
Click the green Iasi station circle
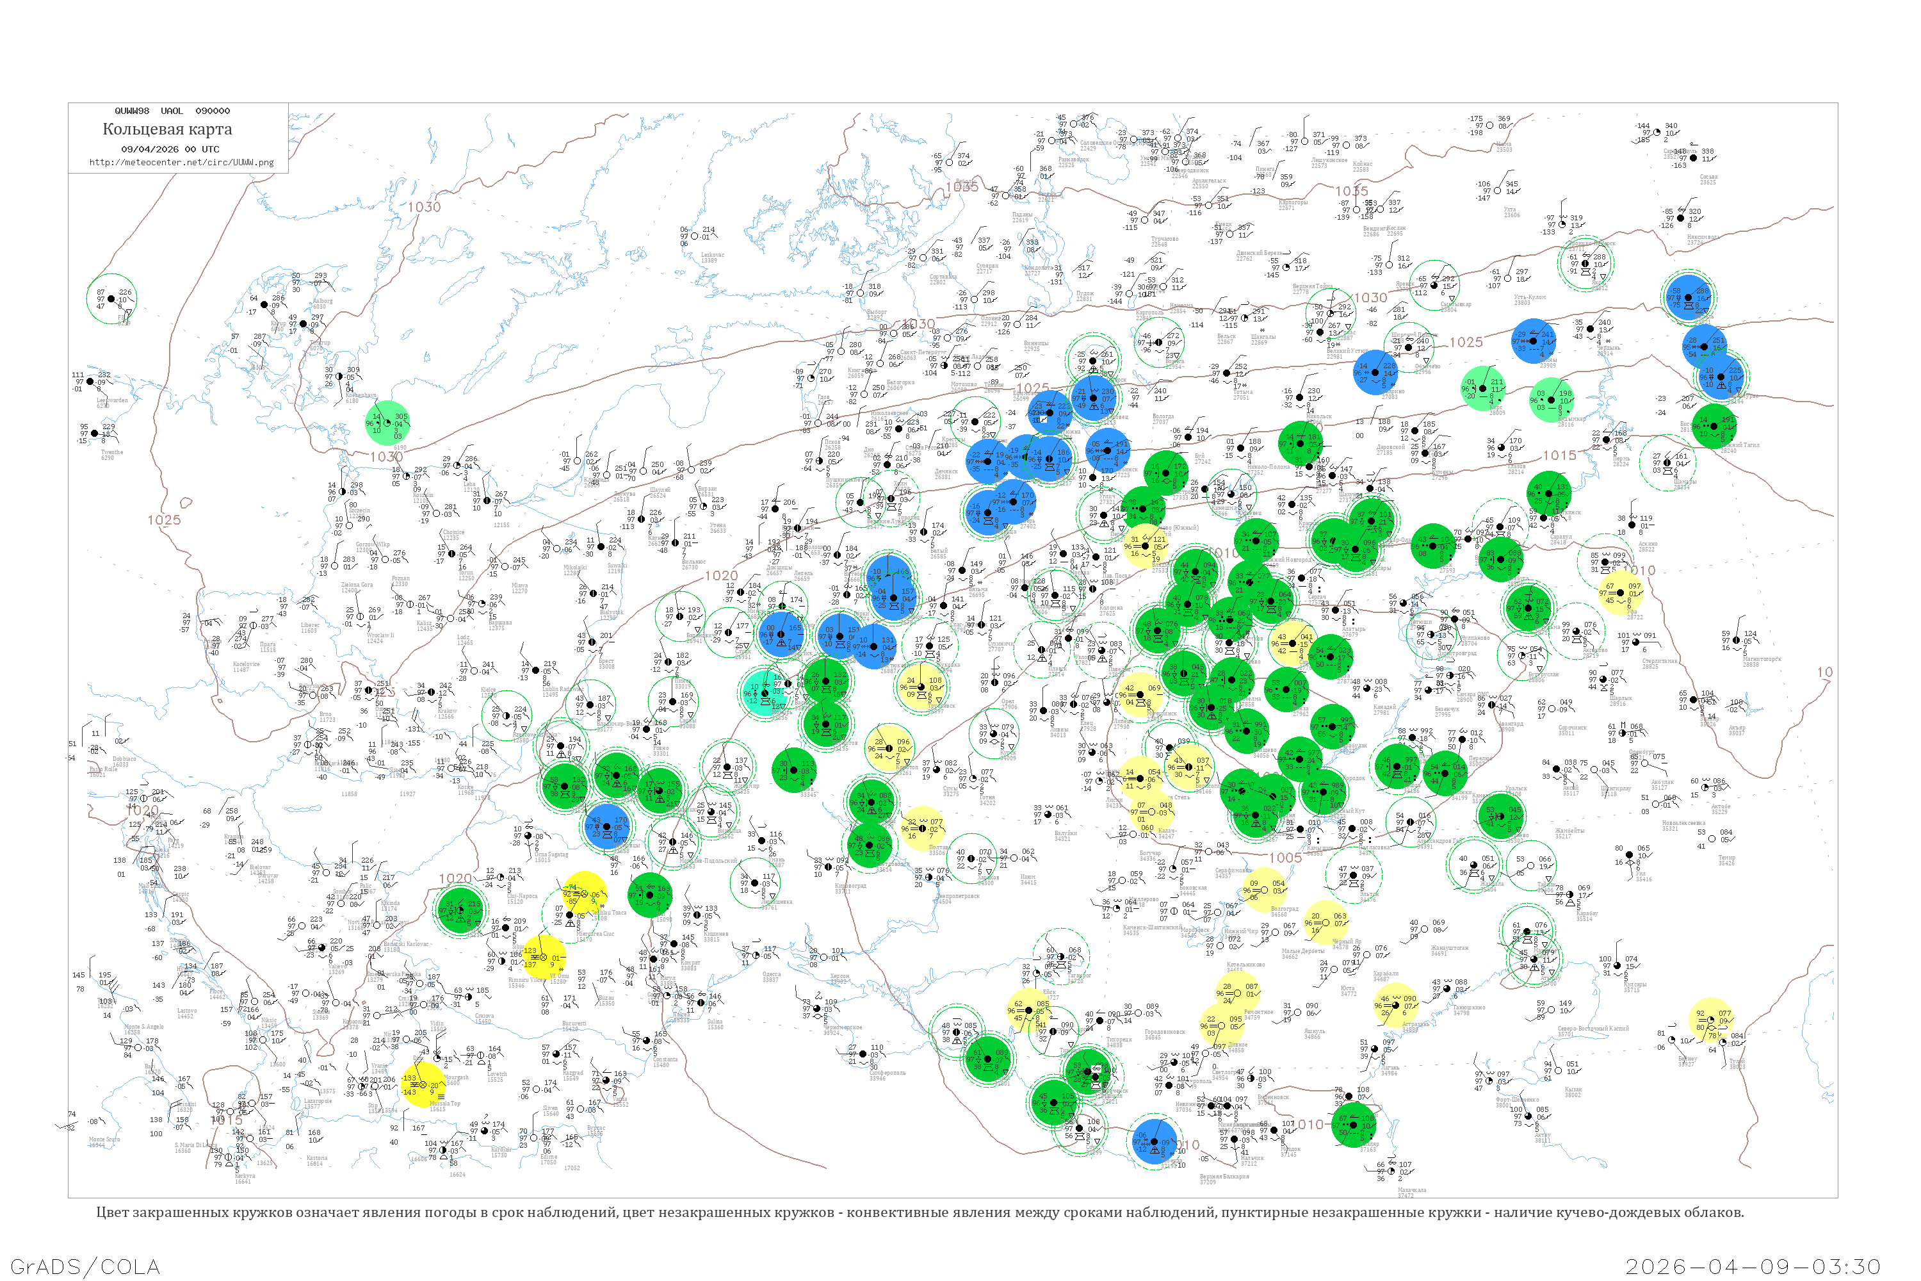click(651, 895)
